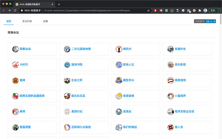Open the 娱乐吃瓜区 link
This screenshot has height=139, width=222.
tap(78, 96)
